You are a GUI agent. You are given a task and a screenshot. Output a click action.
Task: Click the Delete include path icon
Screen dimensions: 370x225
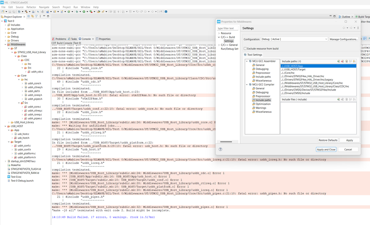click(343, 61)
